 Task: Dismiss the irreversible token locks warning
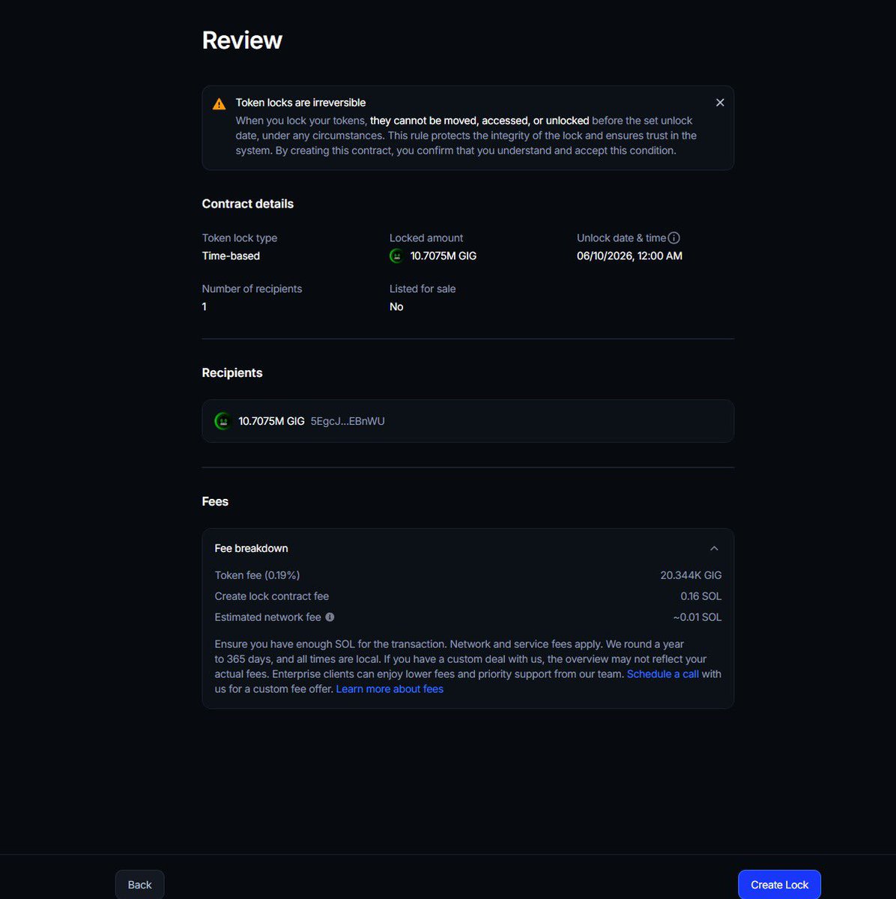point(720,103)
